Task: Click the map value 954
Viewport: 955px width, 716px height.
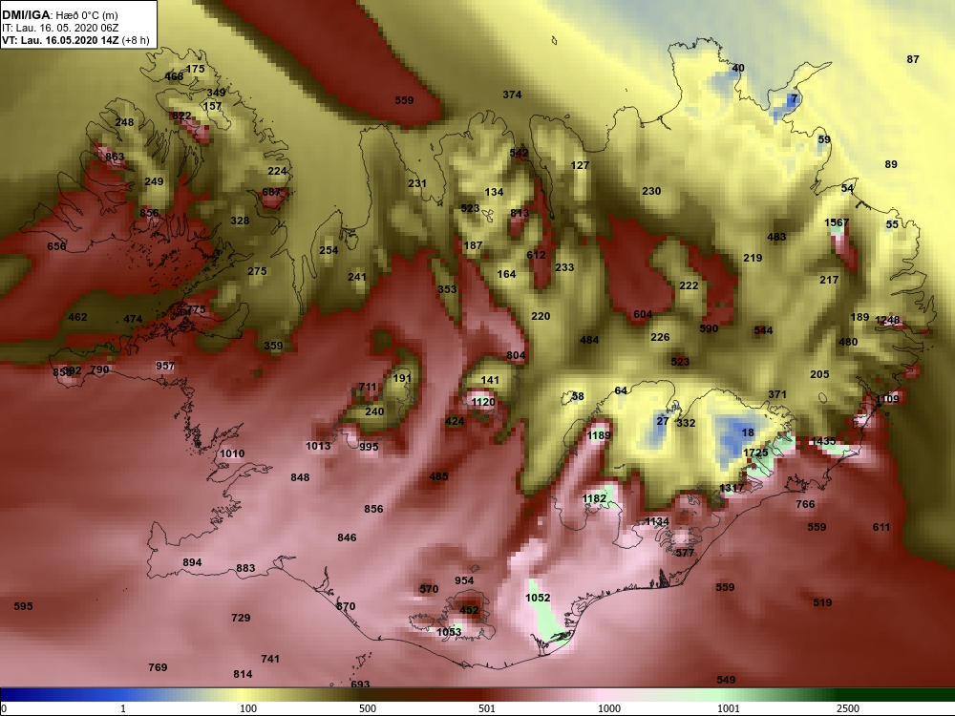Action: point(464,580)
